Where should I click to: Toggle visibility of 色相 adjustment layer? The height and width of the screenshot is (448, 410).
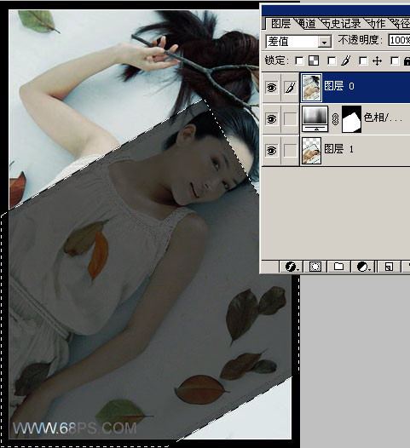coord(271,119)
